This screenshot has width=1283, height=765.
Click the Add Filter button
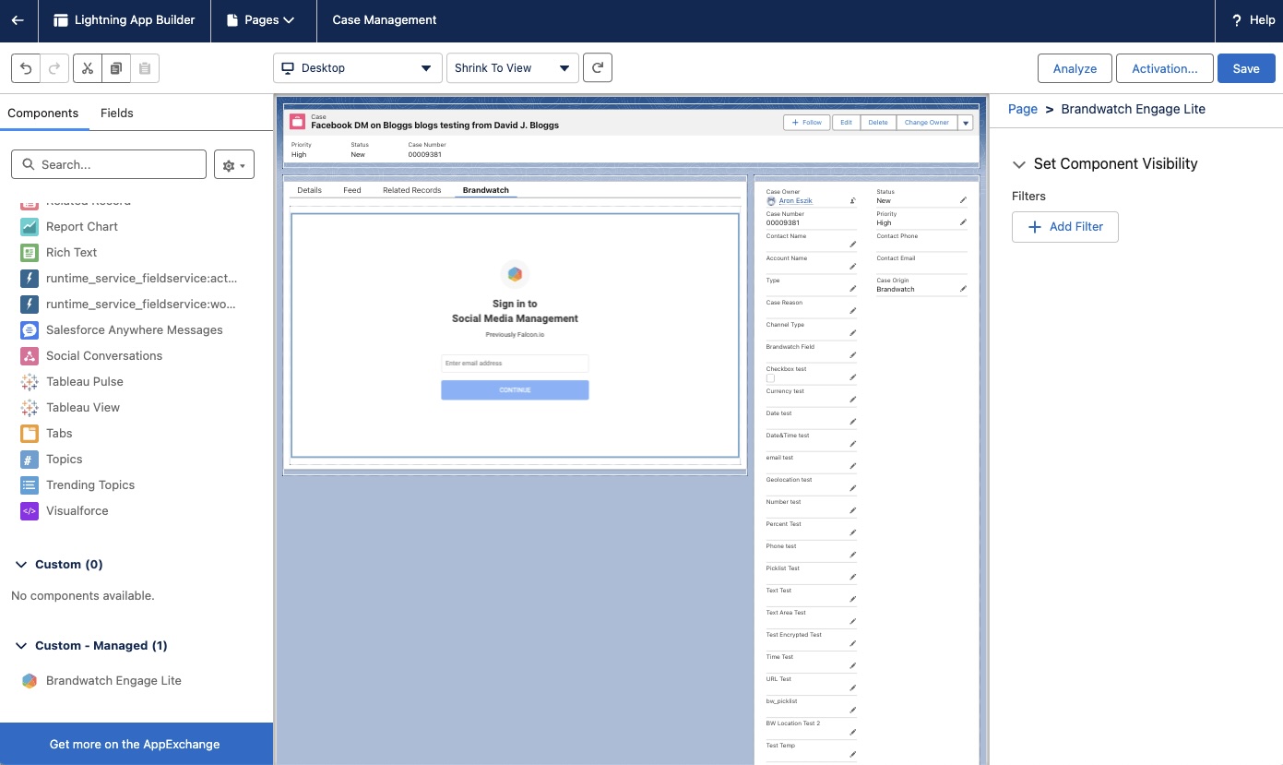point(1065,227)
